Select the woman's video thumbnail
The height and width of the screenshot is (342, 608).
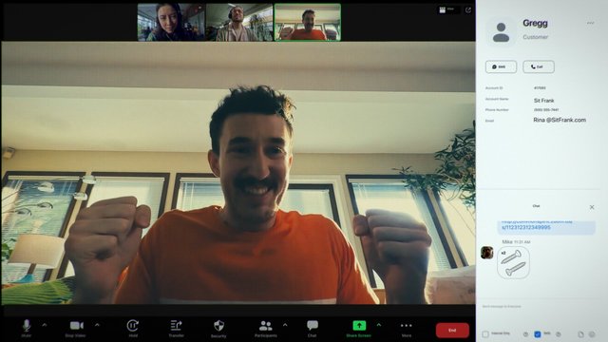click(171, 22)
